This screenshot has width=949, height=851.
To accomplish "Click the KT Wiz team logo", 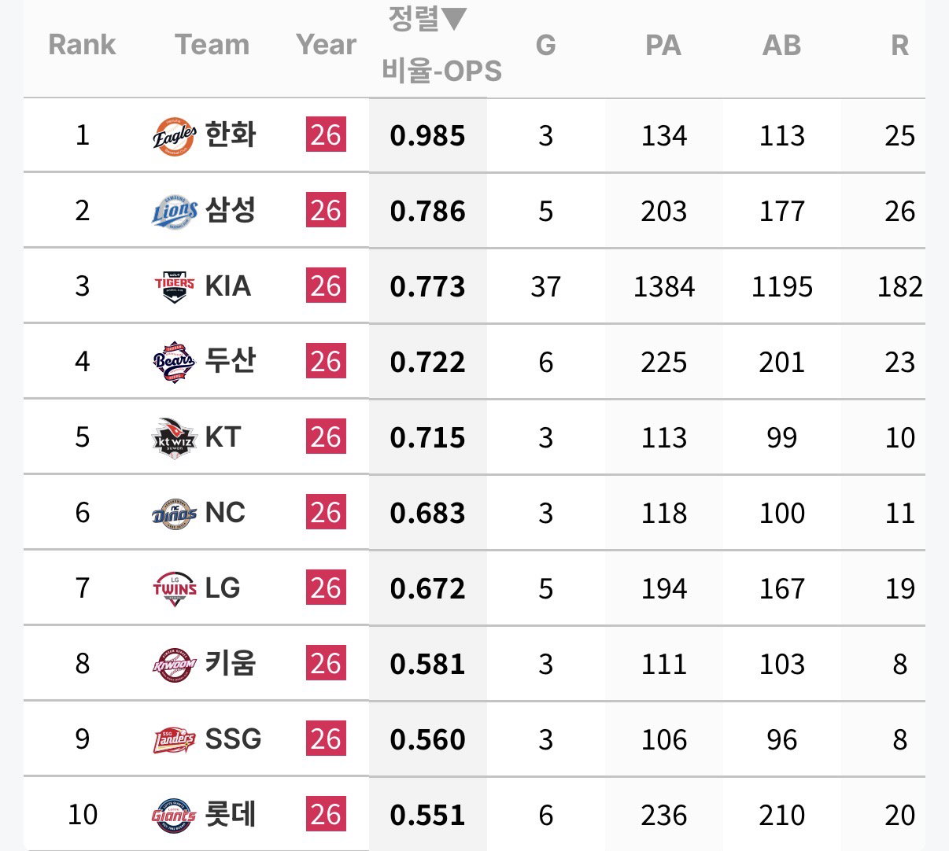I will click(x=174, y=438).
